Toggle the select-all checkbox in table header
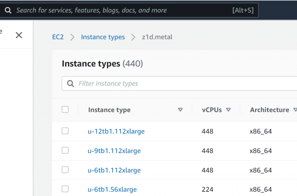Viewport: 297px width, 196px height. pos(65,109)
